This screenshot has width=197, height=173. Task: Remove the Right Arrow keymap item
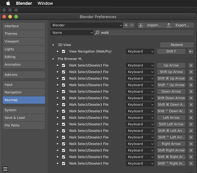point(191,144)
